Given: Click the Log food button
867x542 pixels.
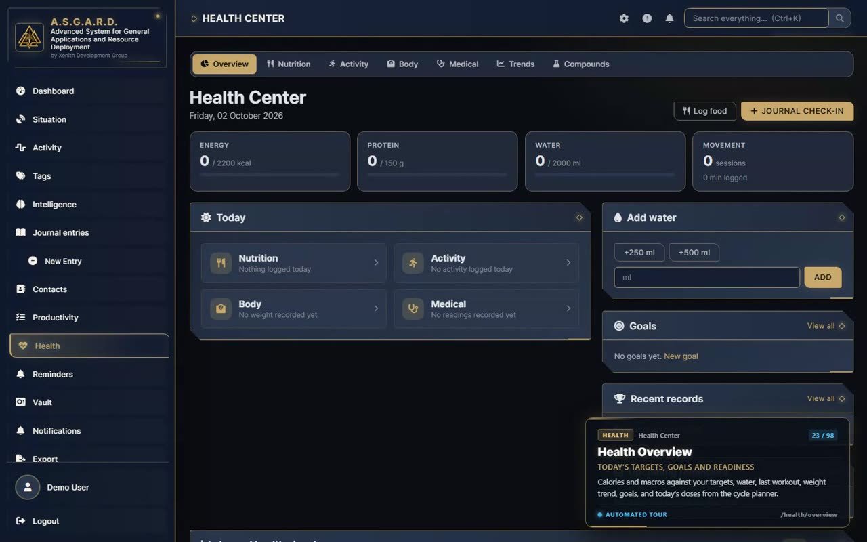Looking at the screenshot, I should (704, 111).
